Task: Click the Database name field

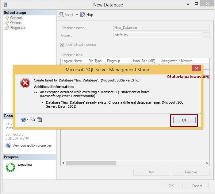Action: (162, 28)
